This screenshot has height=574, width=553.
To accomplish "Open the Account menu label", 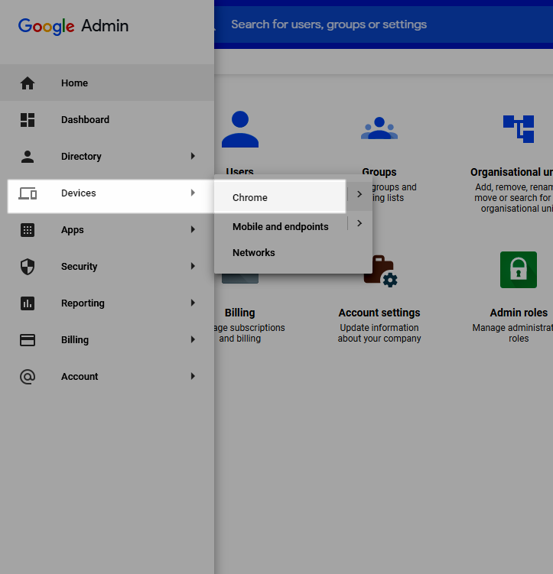I will click(x=80, y=376).
